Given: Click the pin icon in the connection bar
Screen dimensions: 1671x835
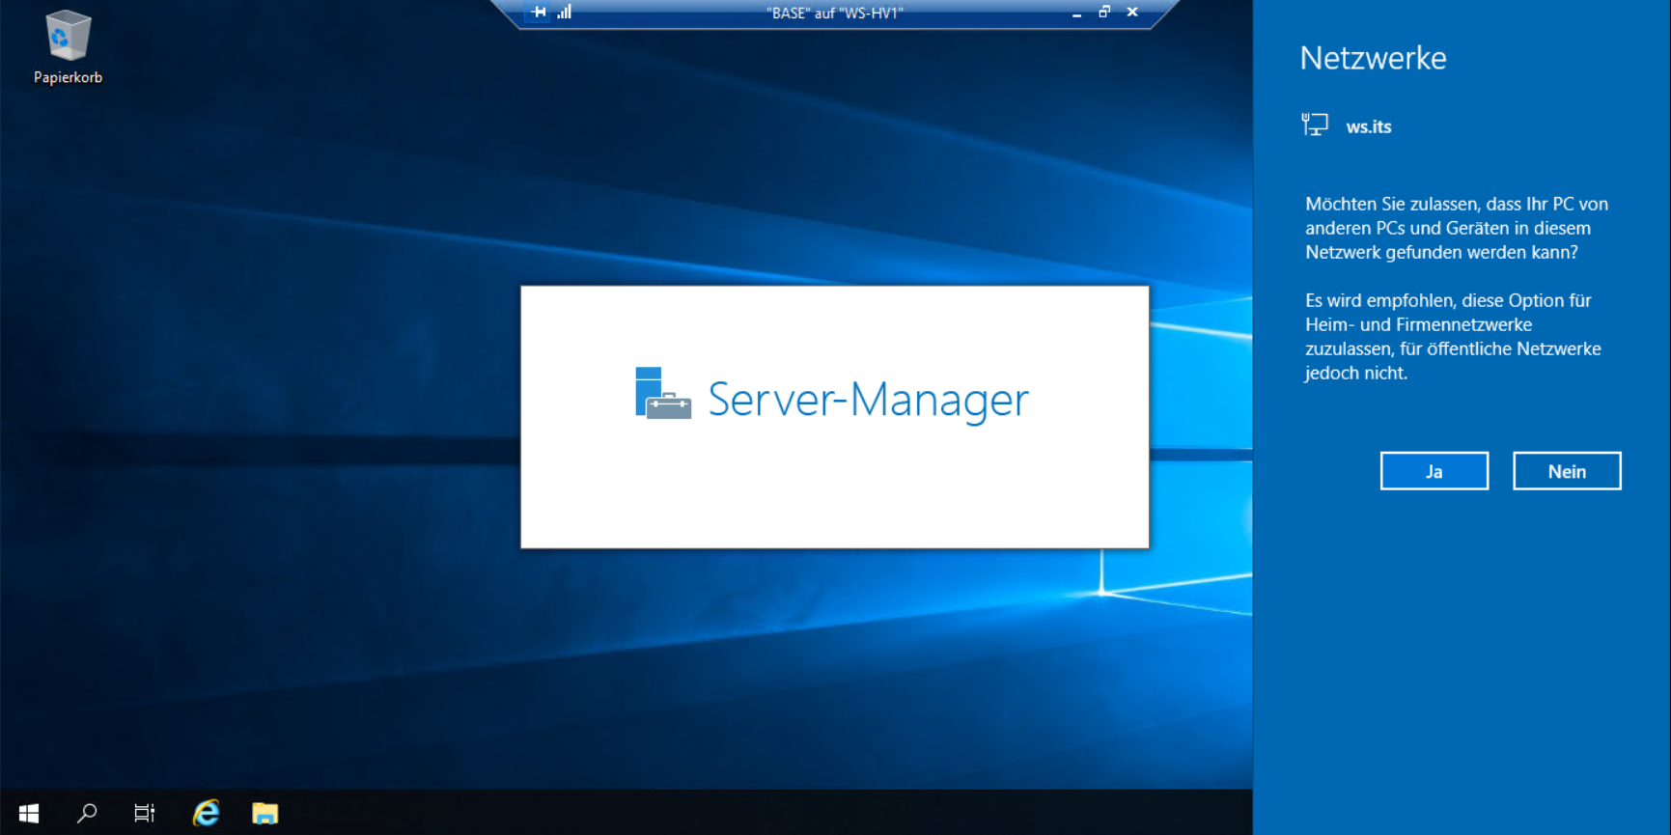Looking at the screenshot, I should (539, 13).
